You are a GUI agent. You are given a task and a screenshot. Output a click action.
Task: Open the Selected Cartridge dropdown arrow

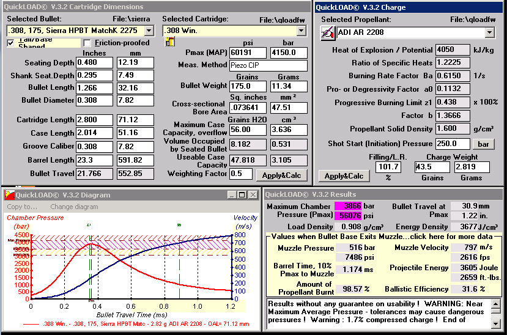[301, 31]
